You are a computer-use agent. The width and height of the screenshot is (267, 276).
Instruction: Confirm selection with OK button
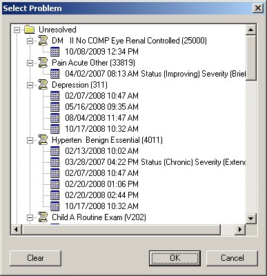pos(175,258)
